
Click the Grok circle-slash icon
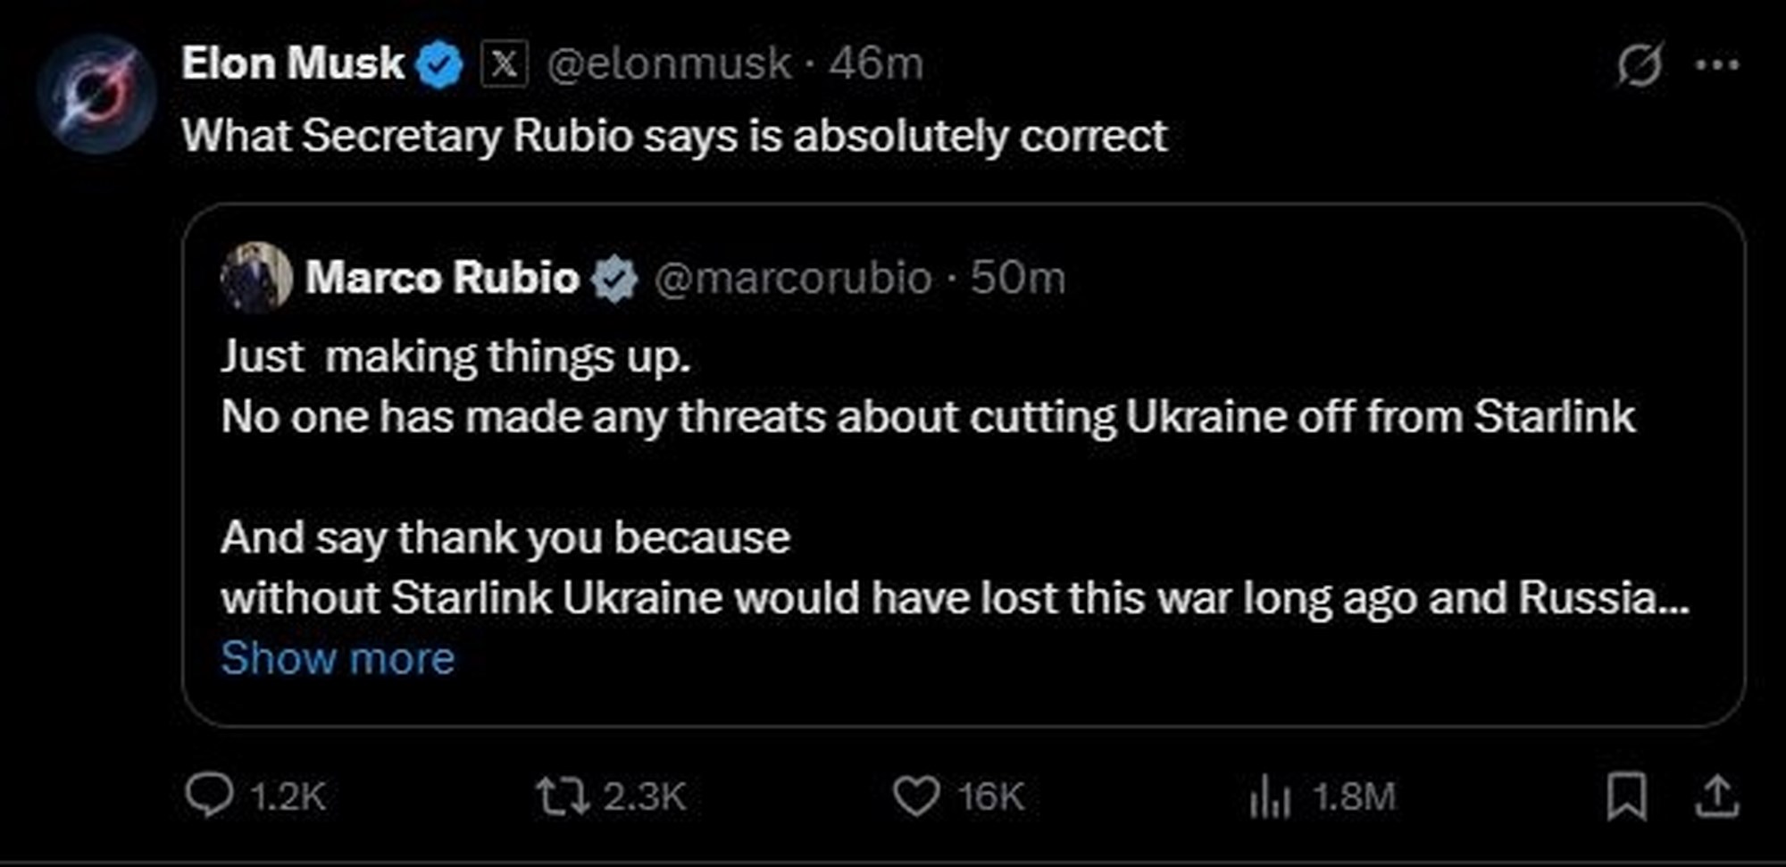(x=1640, y=64)
